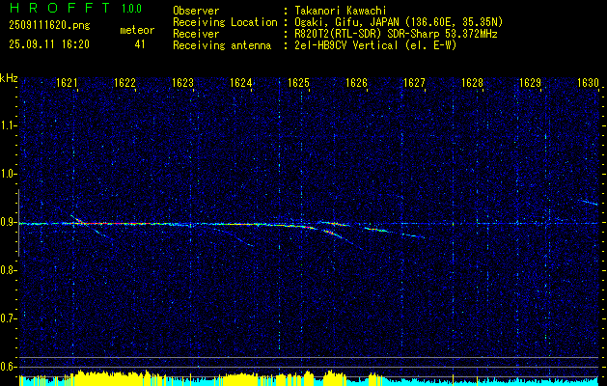Click the 1623 time axis label
Image resolution: width=607 pixels, height=386 pixels.
coord(182,82)
